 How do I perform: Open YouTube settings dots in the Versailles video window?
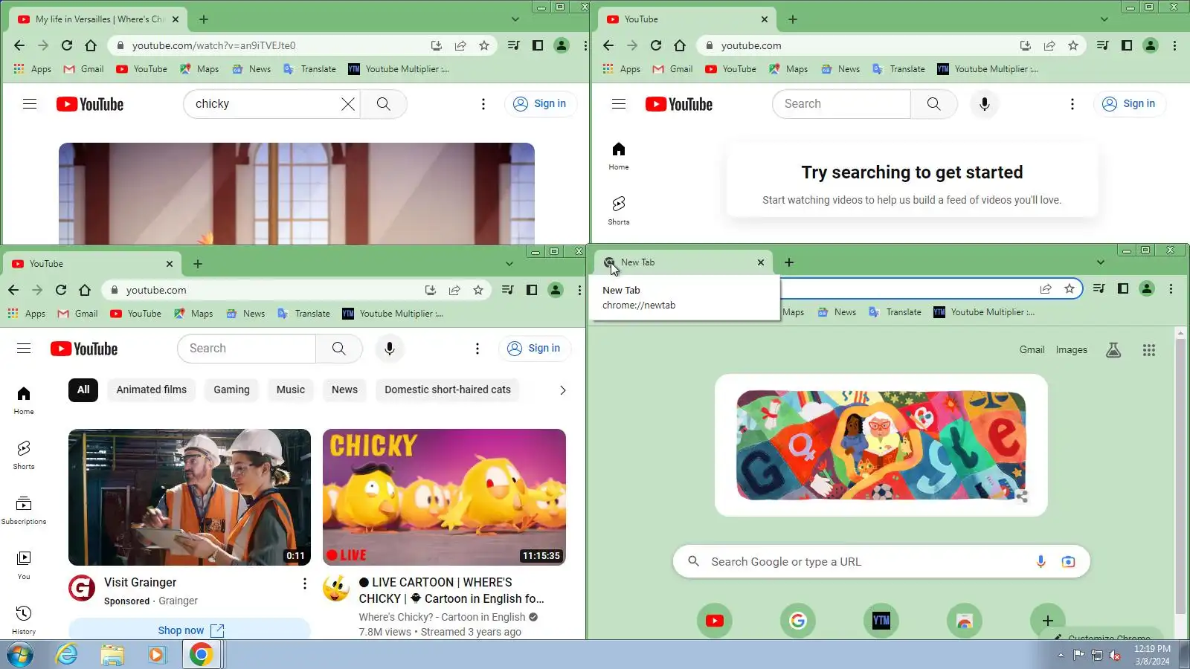pyautogui.click(x=483, y=104)
